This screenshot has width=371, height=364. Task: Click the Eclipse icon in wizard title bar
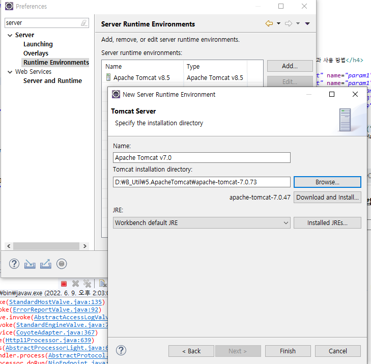[x=116, y=94]
